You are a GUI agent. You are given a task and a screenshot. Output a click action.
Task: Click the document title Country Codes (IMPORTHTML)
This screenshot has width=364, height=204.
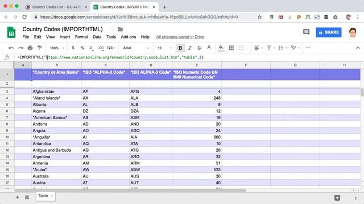(x=63, y=29)
